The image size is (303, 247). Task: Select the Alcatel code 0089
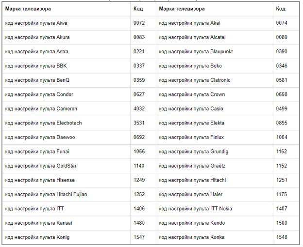tap(282, 37)
